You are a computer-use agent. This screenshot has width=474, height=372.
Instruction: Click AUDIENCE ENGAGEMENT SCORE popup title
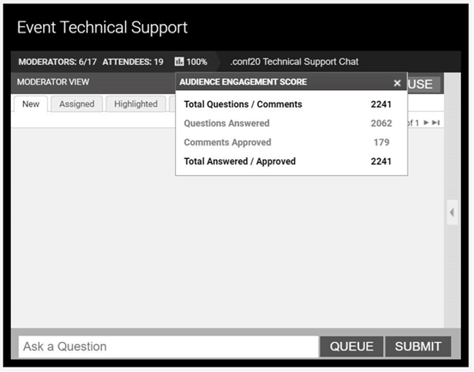[x=243, y=82]
